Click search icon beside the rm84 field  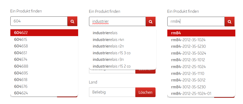coord(229,22)
